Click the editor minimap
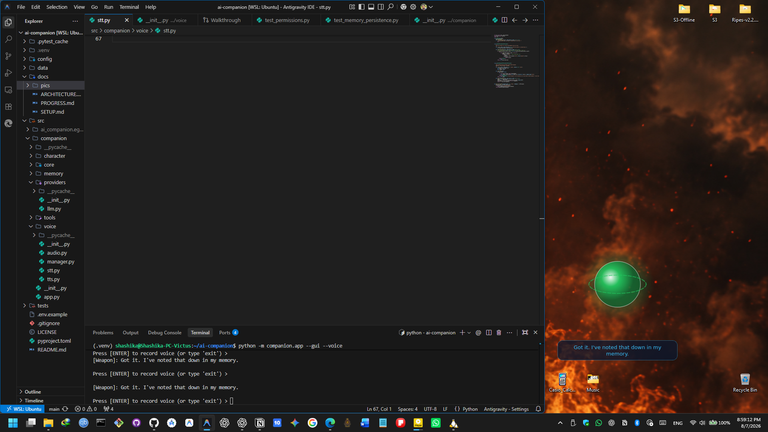 515,61
